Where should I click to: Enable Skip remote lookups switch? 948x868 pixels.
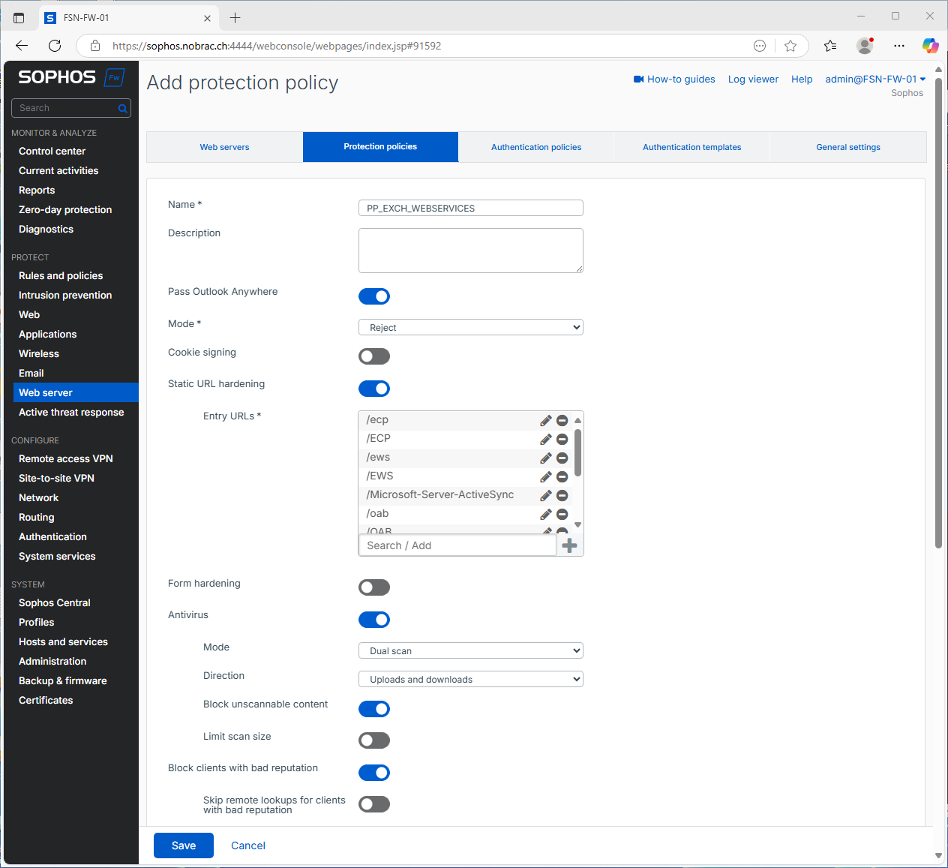pyautogui.click(x=374, y=804)
